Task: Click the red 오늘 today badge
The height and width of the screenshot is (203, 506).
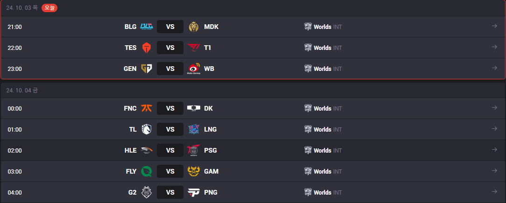Action: [49, 8]
